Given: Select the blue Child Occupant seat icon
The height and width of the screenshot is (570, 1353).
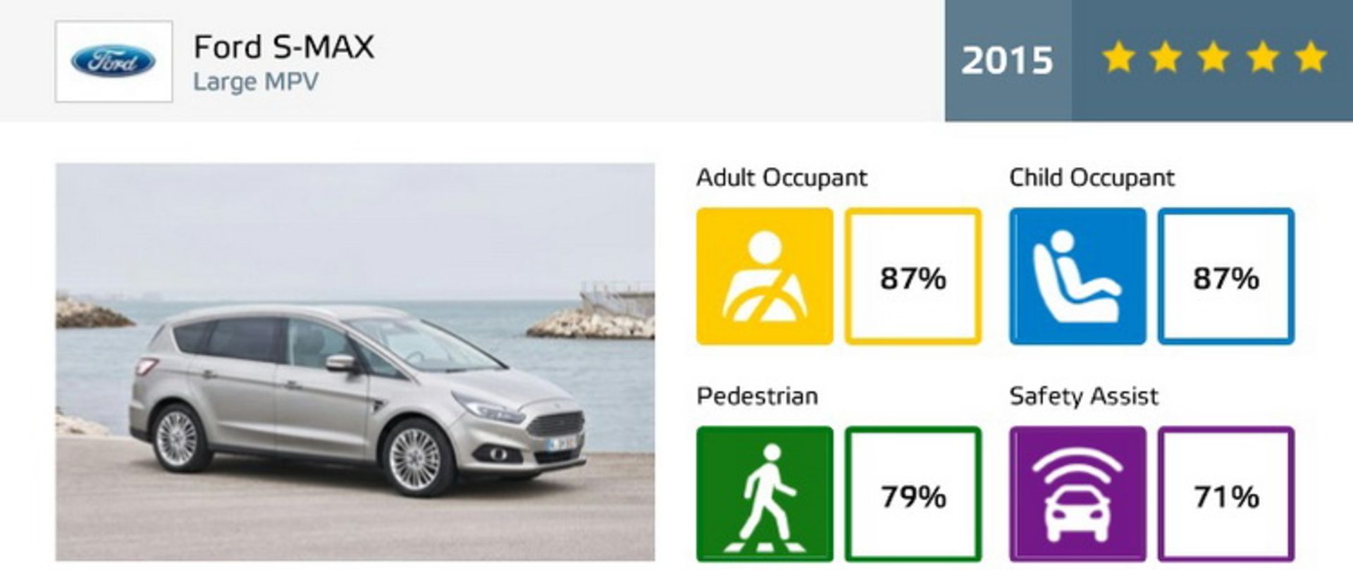Looking at the screenshot, I should pos(1077,276).
